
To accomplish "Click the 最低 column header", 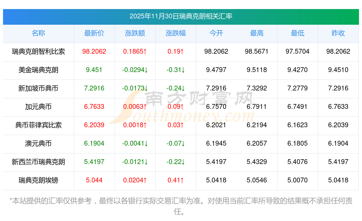I will 297,33.
